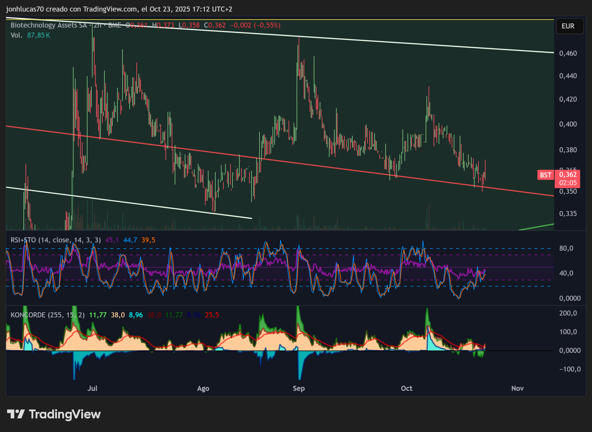Click the Ago label on time axis

[203, 388]
